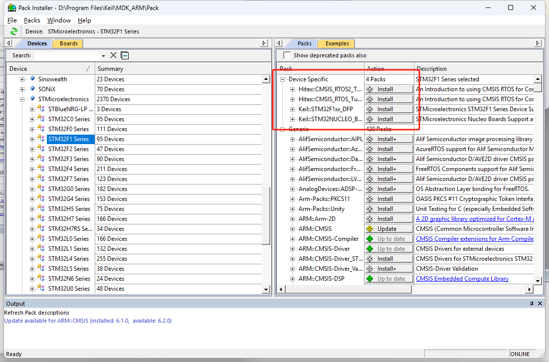Click green up-to-date diamond for ARM::CMSIS-Driver

369,249
